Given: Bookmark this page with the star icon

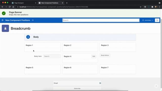Looking at the screenshot, I should coord(141,7).
